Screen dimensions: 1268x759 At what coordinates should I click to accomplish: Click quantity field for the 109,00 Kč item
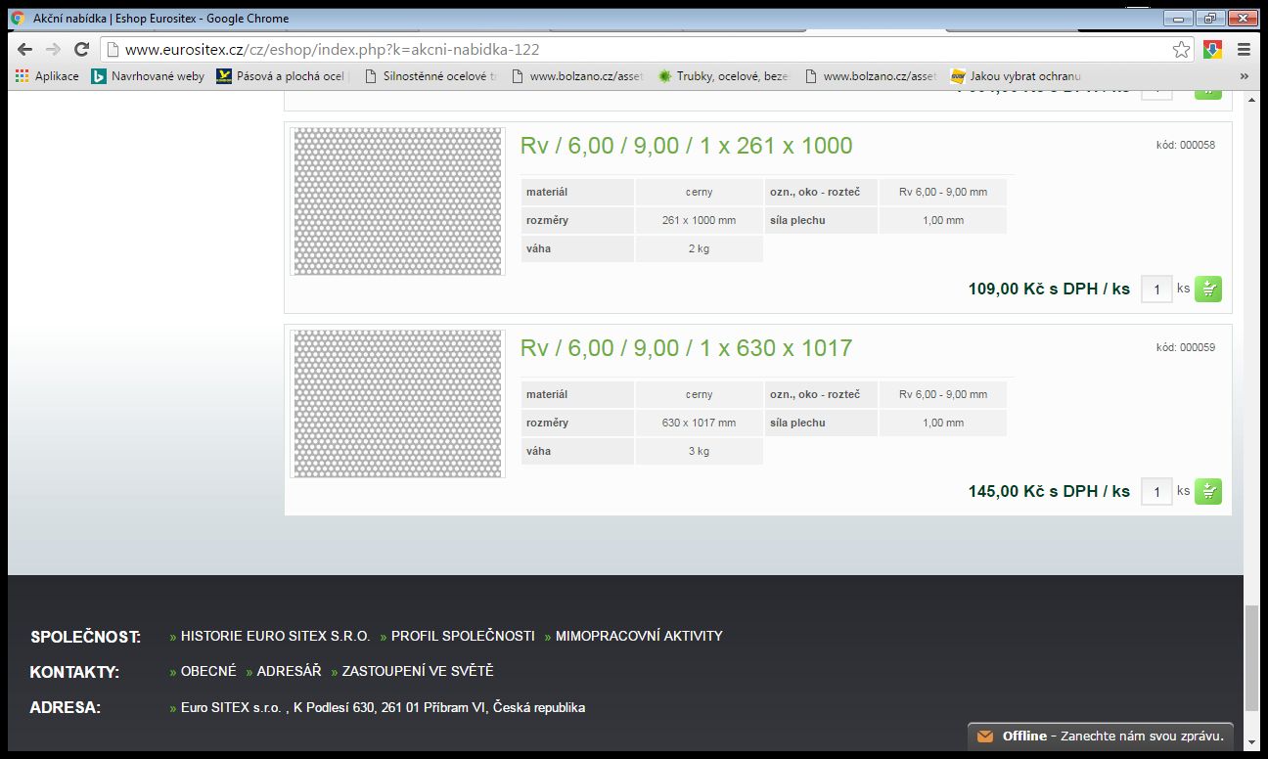[x=1156, y=290]
